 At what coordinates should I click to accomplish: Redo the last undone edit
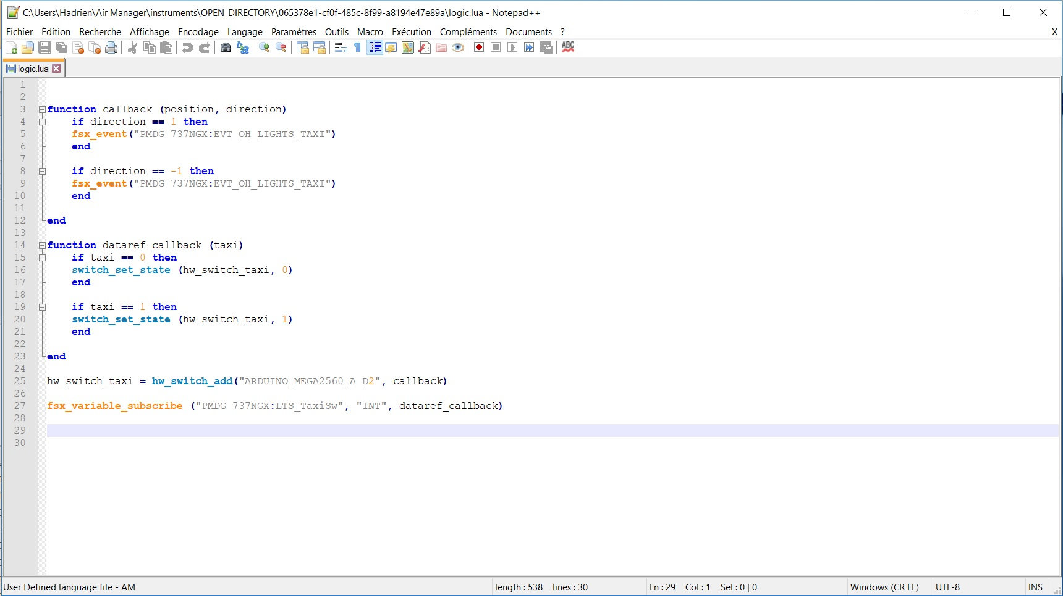(x=204, y=48)
